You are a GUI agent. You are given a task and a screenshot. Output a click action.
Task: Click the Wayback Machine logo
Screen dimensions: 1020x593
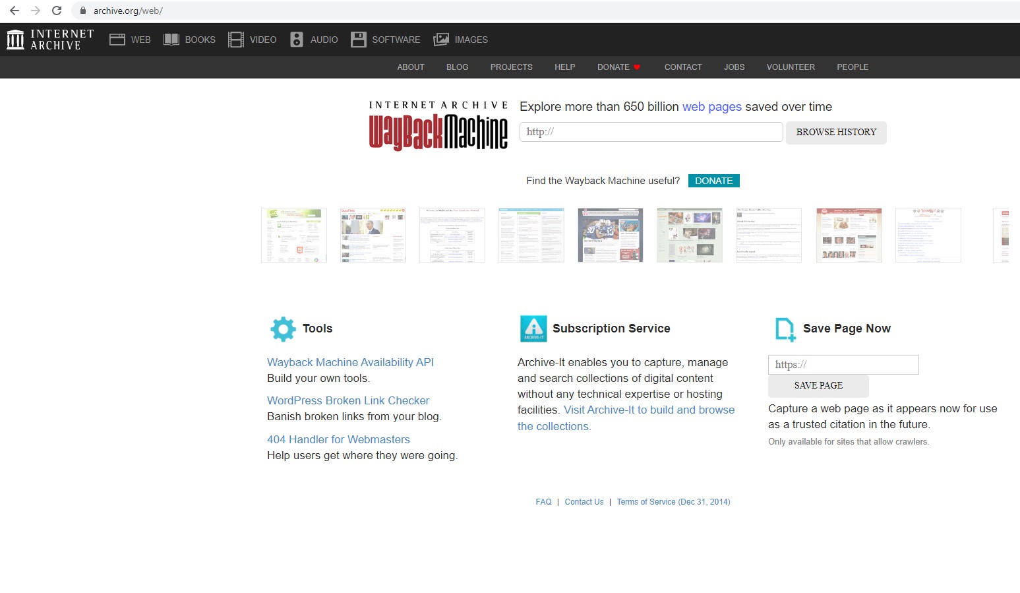[x=438, y=125]
